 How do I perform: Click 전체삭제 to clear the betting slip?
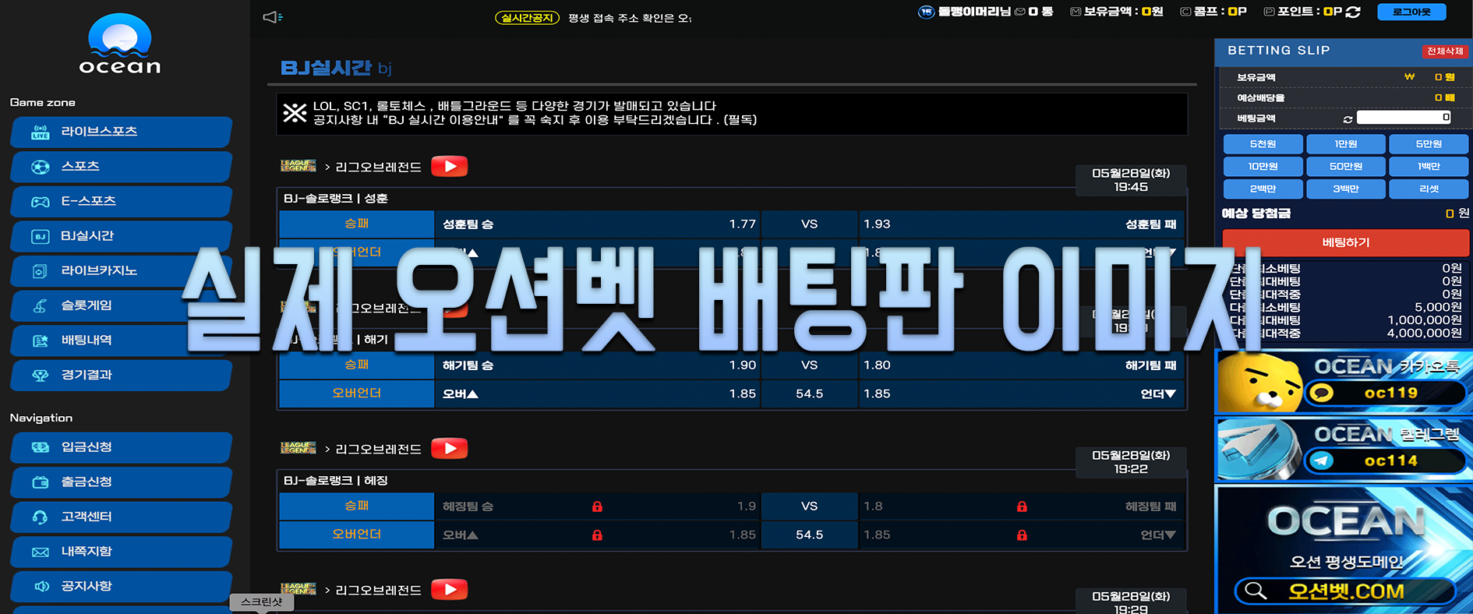point(1444,51)
